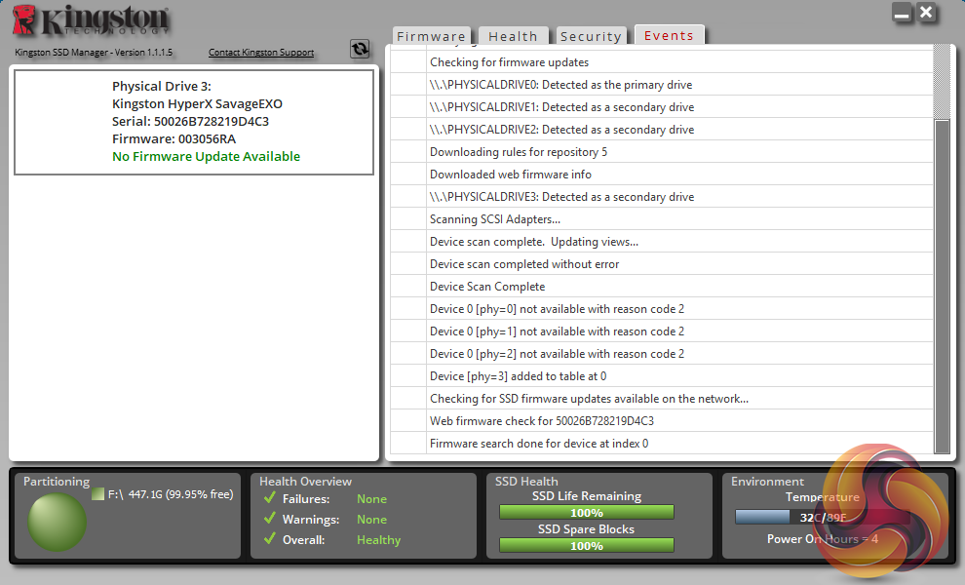This screenshot has height=585, width=965.
Task: Switch to the Firmware tab
Action: pos(432,36)
